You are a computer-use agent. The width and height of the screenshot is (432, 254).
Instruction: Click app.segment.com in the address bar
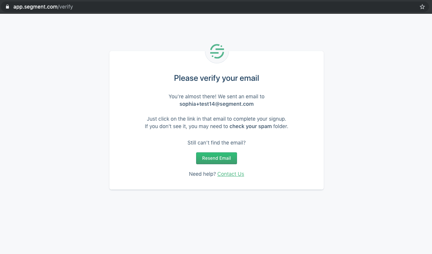point(36,6)
